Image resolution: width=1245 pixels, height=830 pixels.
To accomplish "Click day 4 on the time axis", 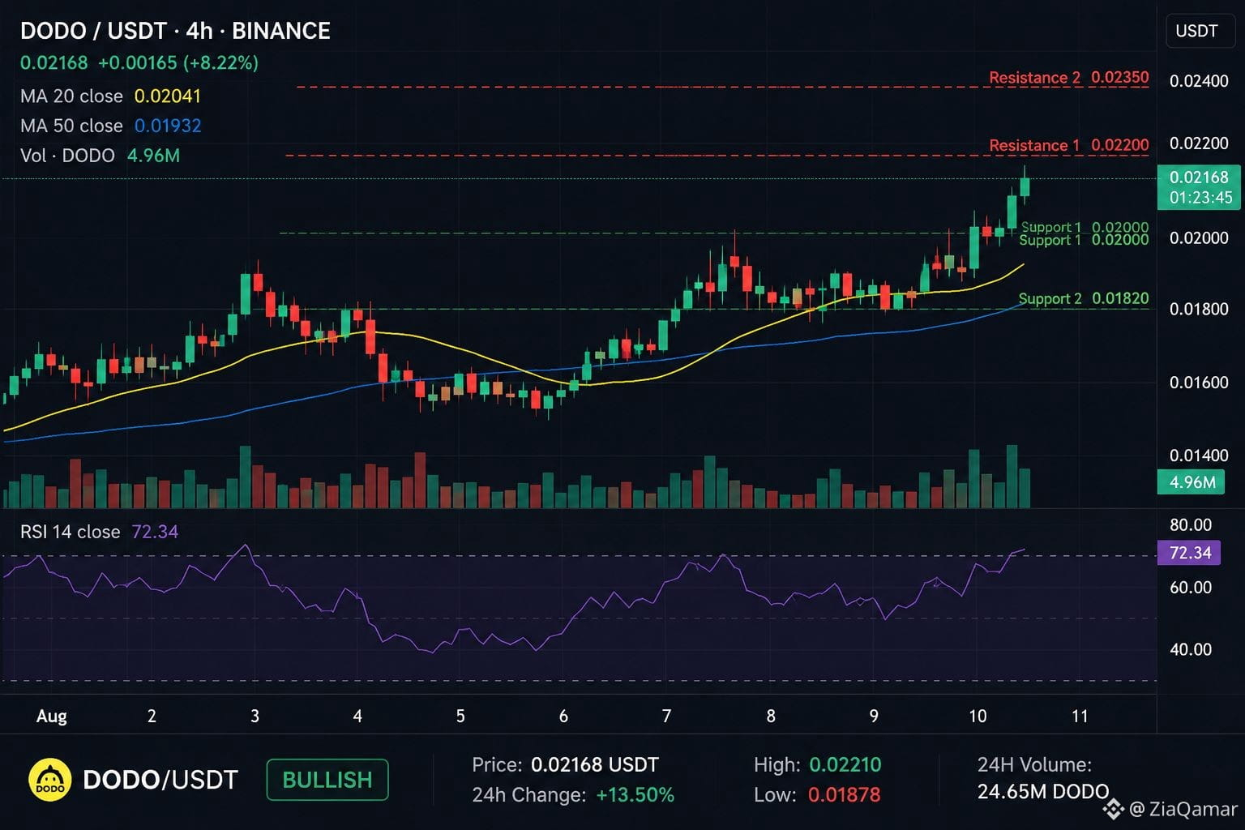I will [x=357, y=717].
